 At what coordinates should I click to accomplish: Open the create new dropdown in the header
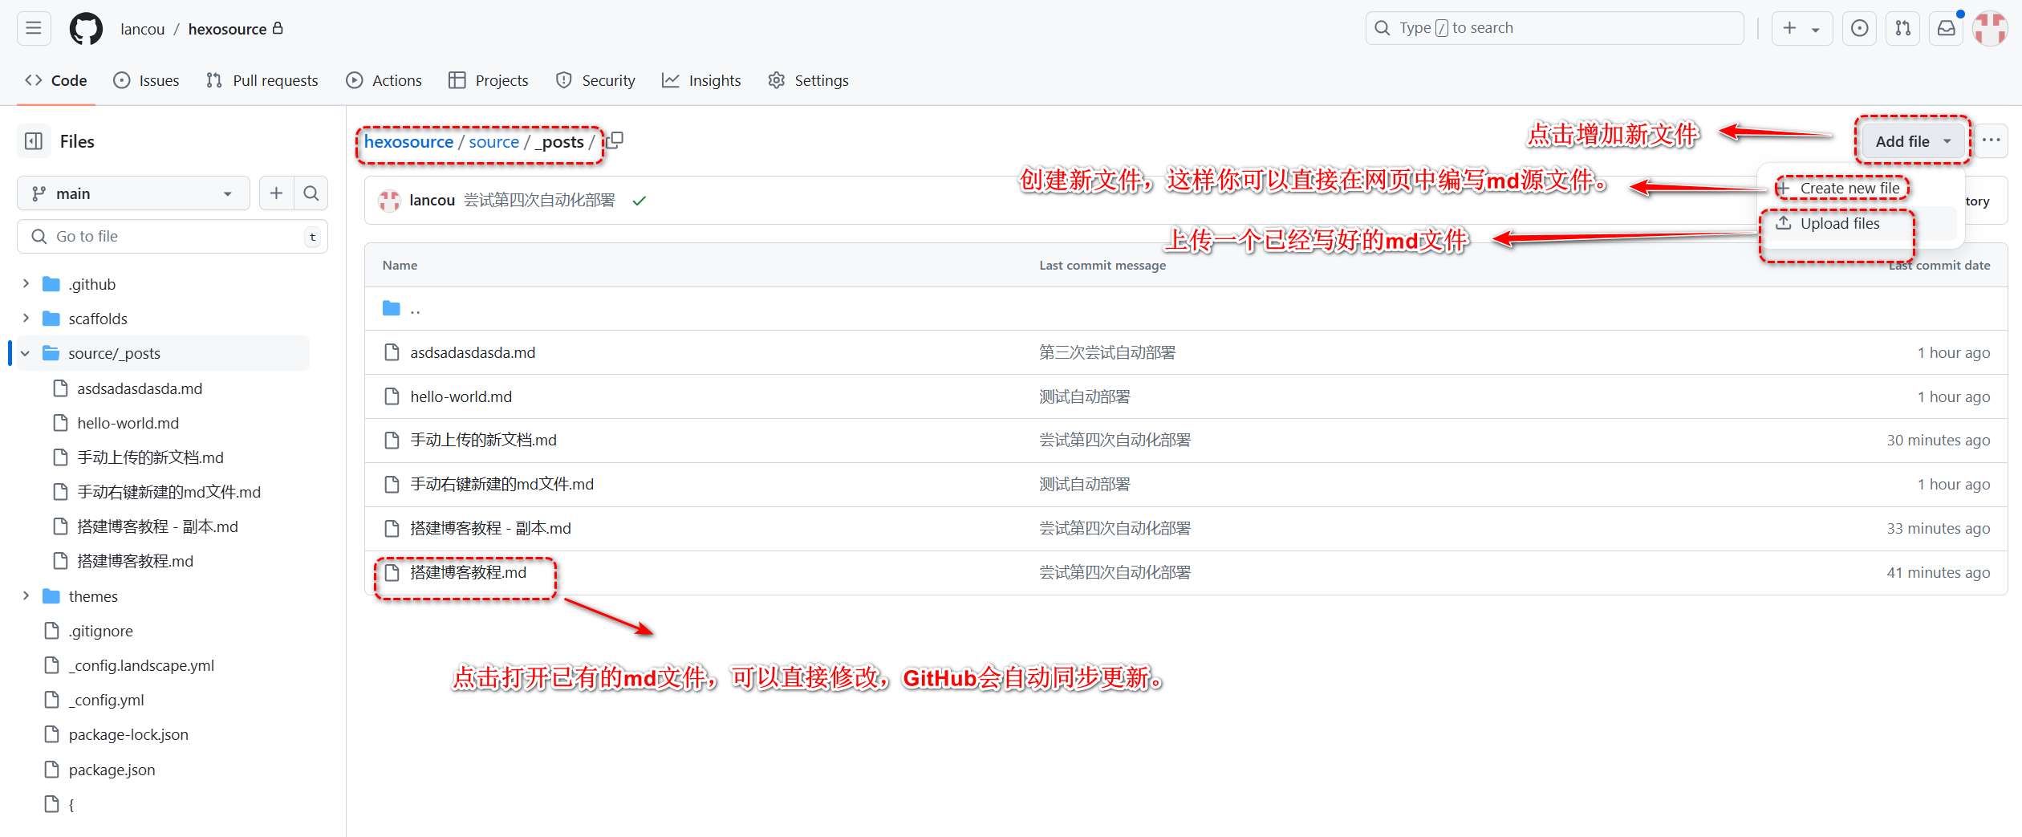coord(1801,28)
